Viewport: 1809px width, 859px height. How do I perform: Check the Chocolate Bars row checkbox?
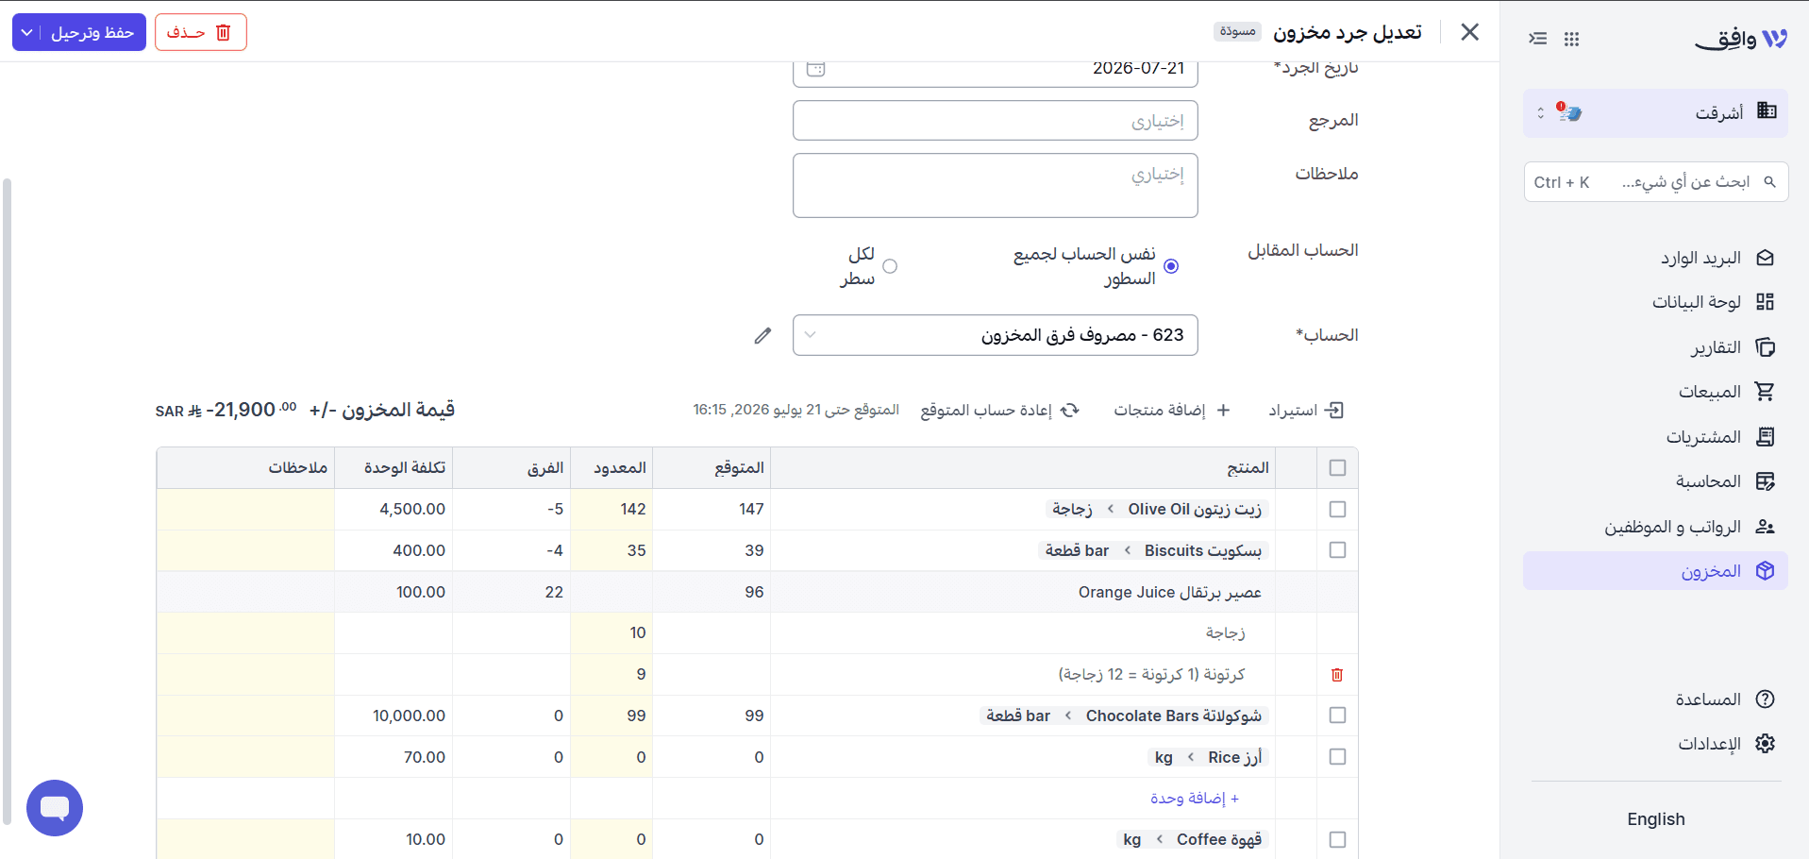coord(1337,716)
